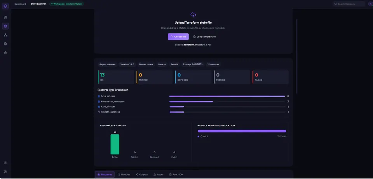Click the file icon beside Load sample state

tap(194, 37)
